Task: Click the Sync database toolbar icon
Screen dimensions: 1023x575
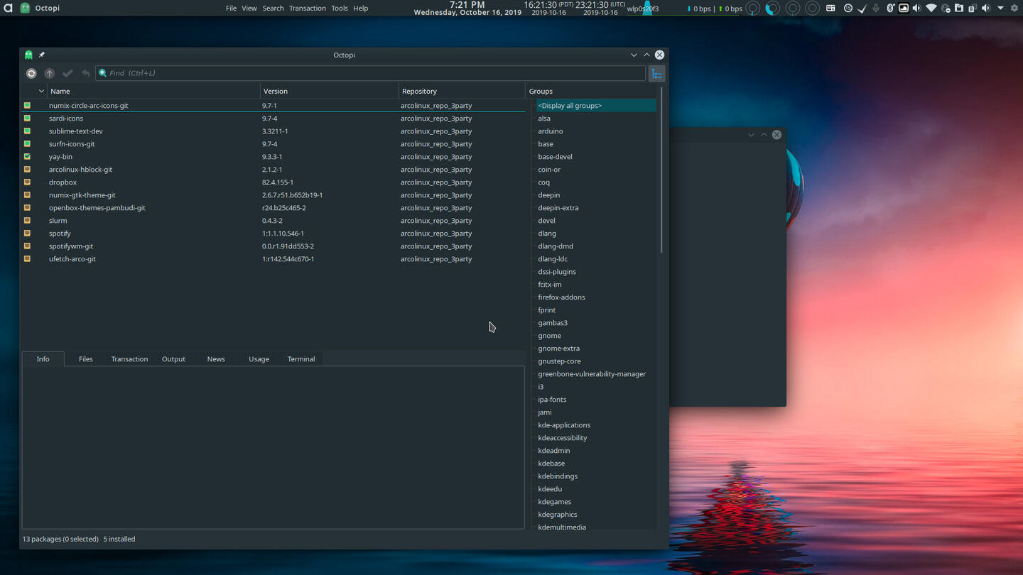Action: point(31,73)
